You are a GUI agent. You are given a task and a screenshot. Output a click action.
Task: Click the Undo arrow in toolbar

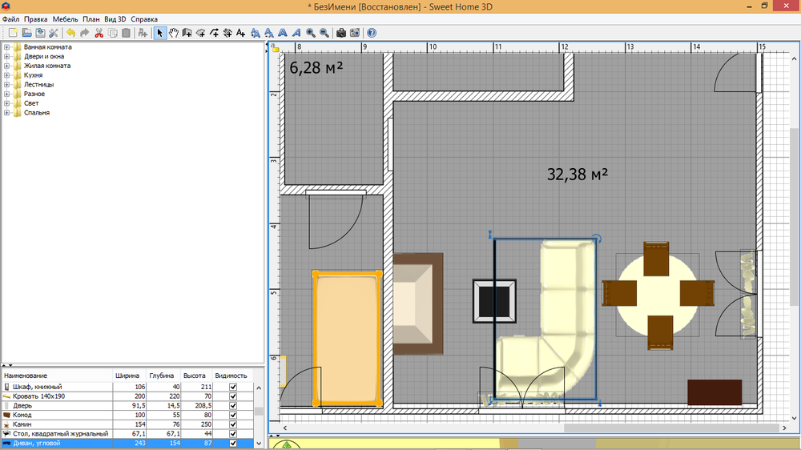pos(70,33)
